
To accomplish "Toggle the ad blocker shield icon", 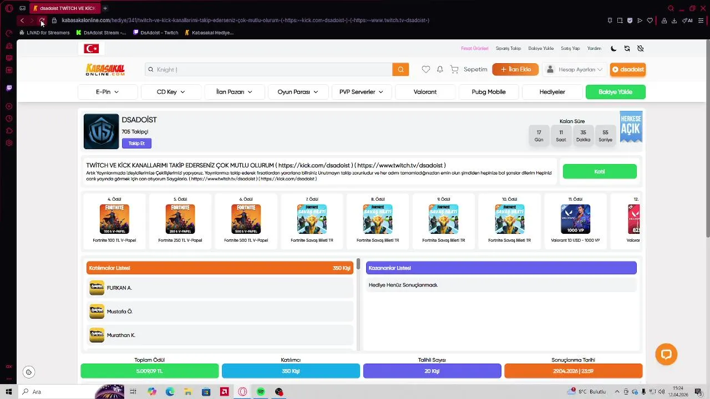I will pyautogui.click(x=630, y=21).
